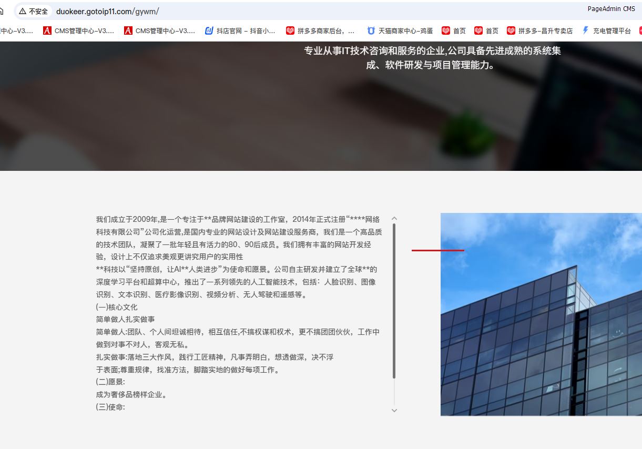Viewport: 642px width, 449px height.
Task: Click the red horizontal line by the photo
Action: tap(437, 250)
